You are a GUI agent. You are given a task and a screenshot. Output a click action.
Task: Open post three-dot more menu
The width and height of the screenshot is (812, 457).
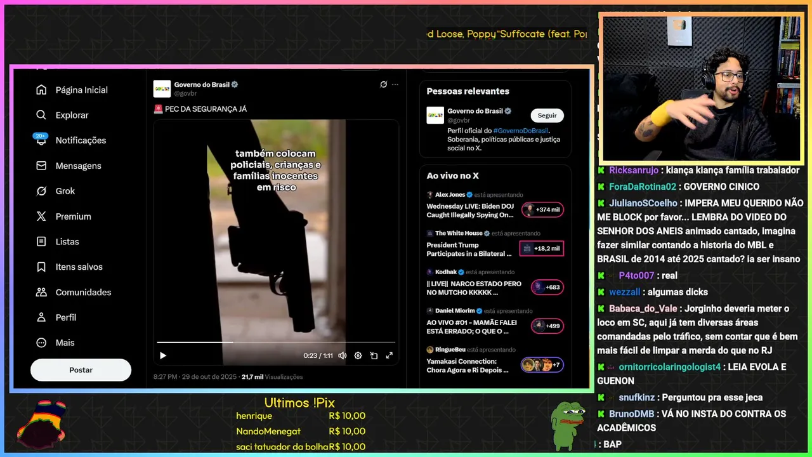click(x=395, y=84)
